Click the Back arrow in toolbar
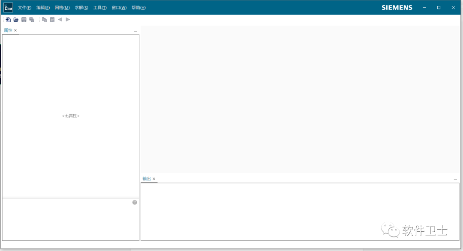Image resolution: width=463 pixels, height=251 pixels. click(x=60, y=19)
